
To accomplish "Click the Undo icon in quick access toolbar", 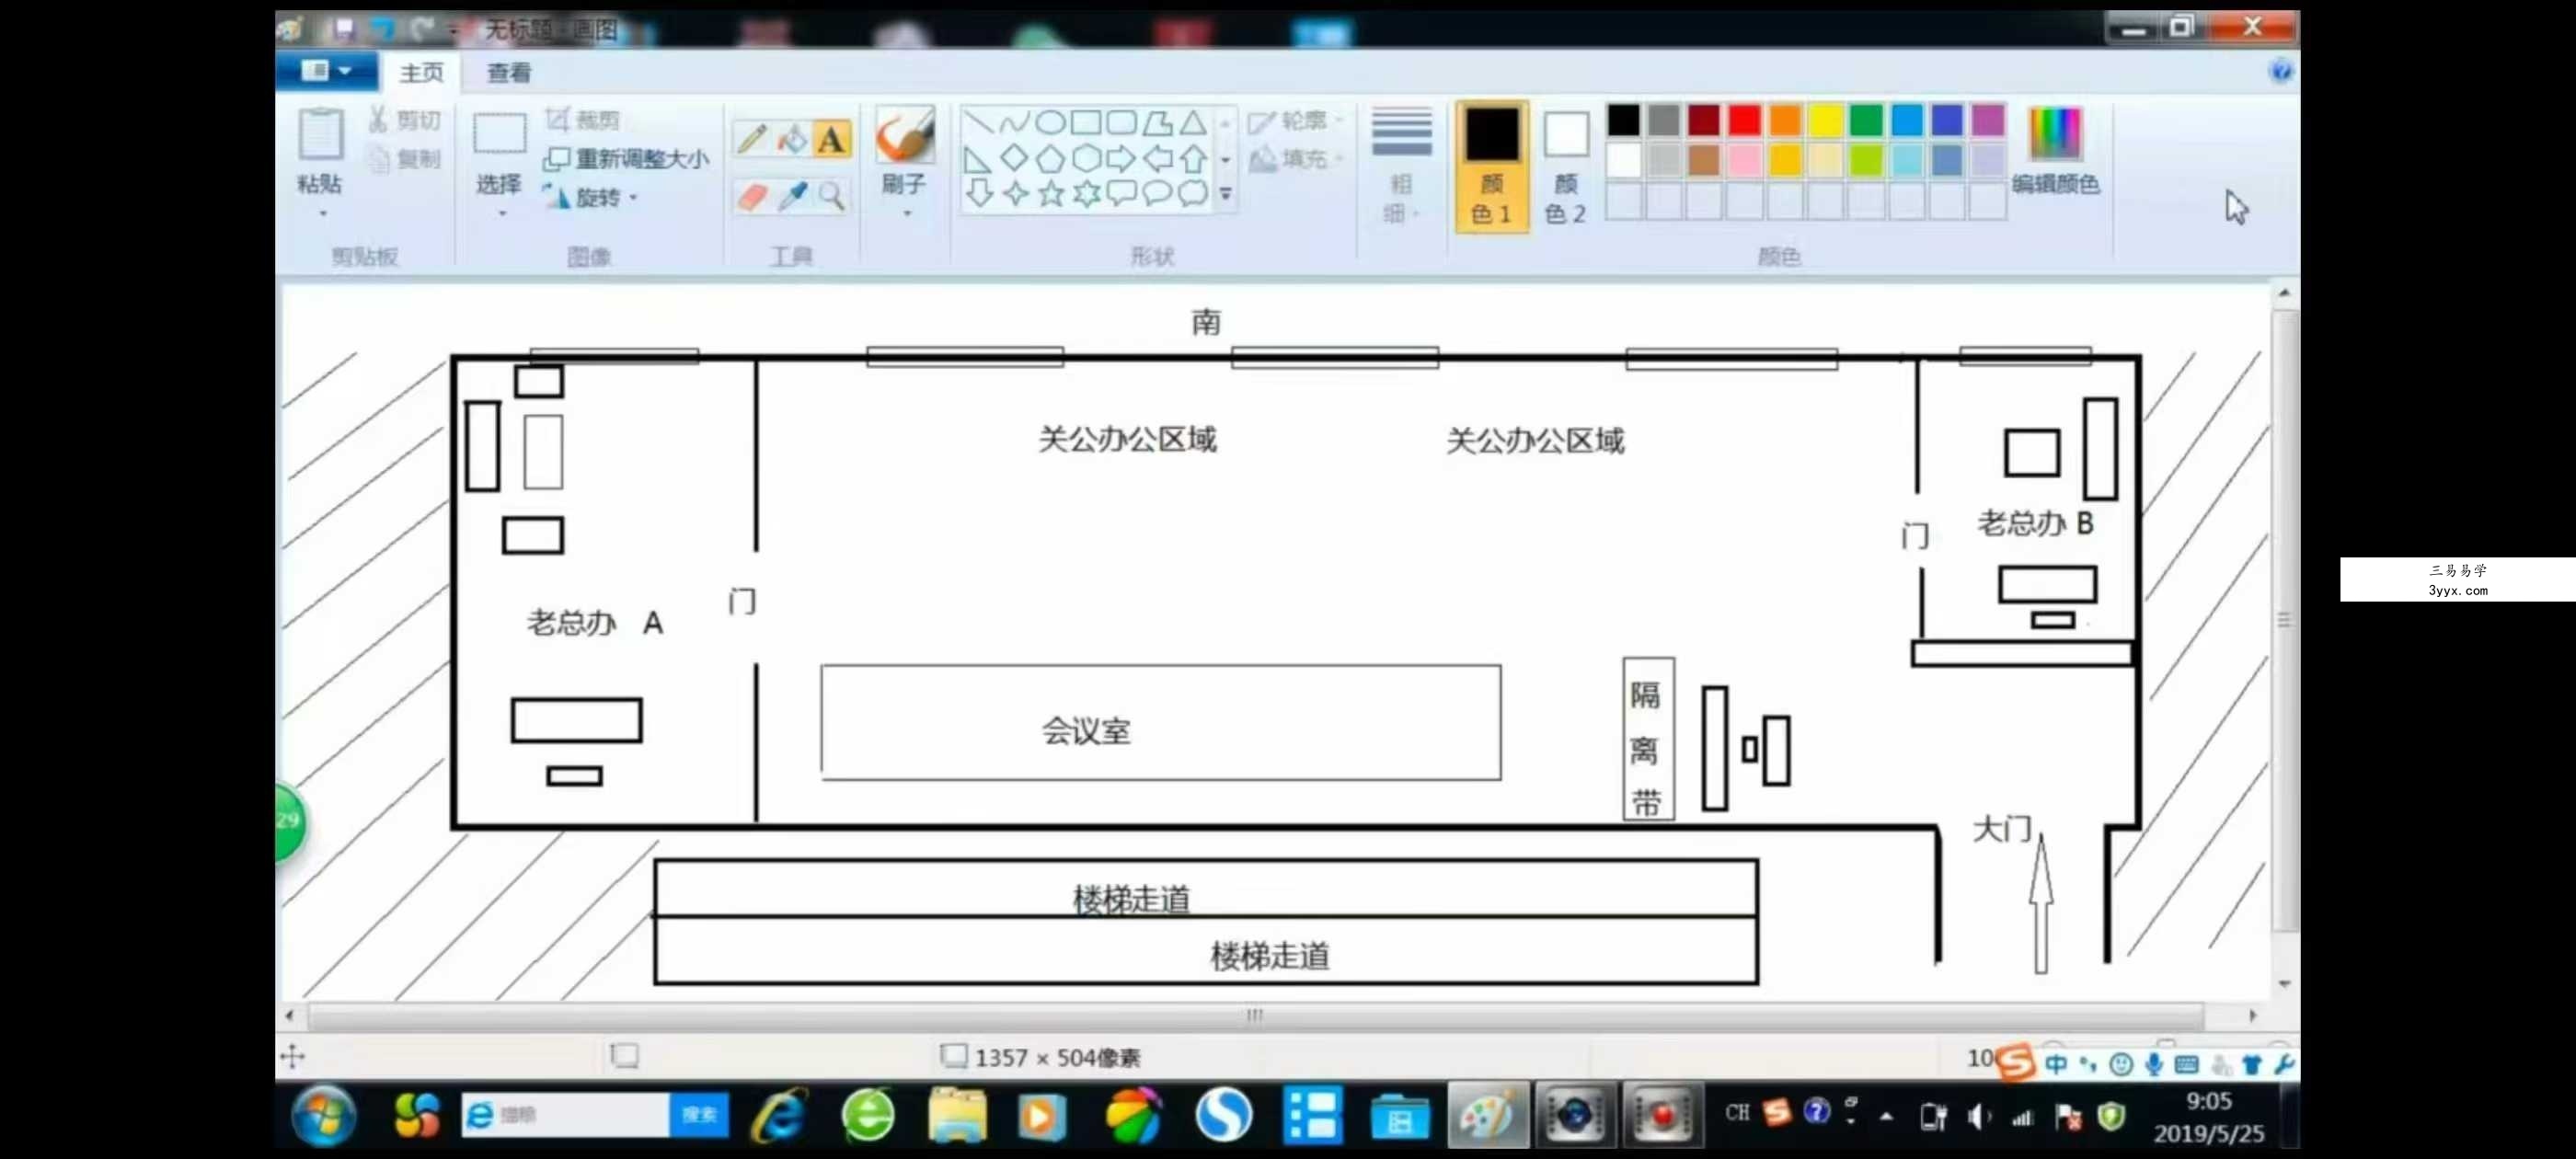I will (x=383, y=29).
